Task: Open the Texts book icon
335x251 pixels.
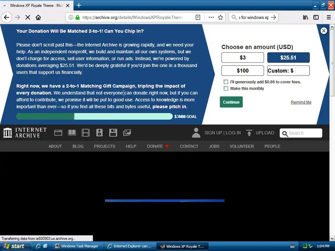Action: [72, 133]
